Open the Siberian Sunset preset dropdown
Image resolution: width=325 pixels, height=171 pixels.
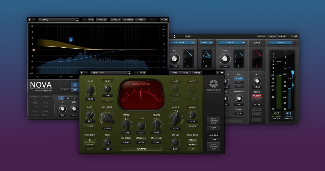pos(109,73)
